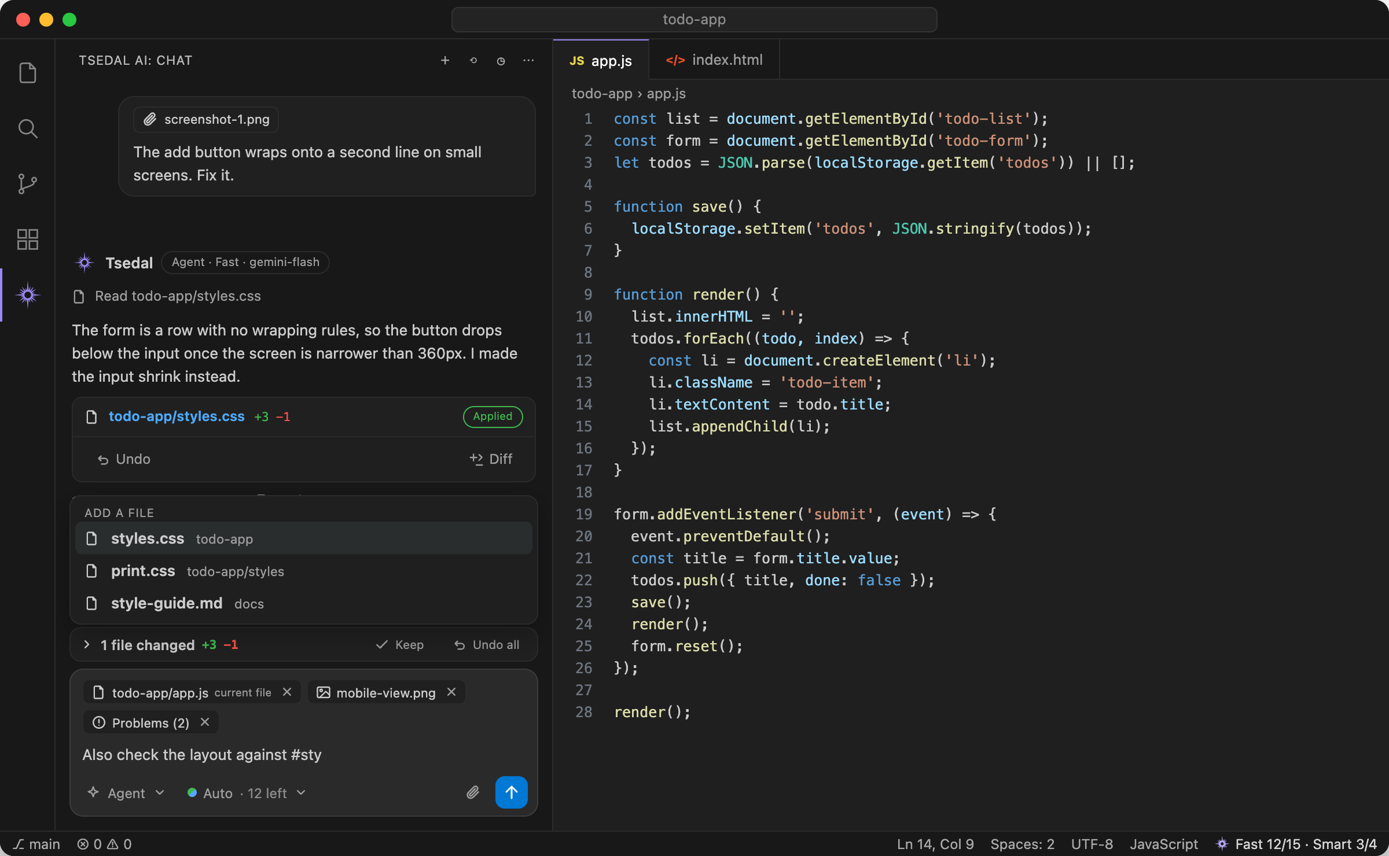The height and width of the screenshot is (856, 1389).
Task: Click in the chat message input field
Action: pos(303,755)
